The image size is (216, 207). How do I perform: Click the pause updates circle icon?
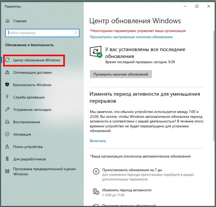coord(96,172)
